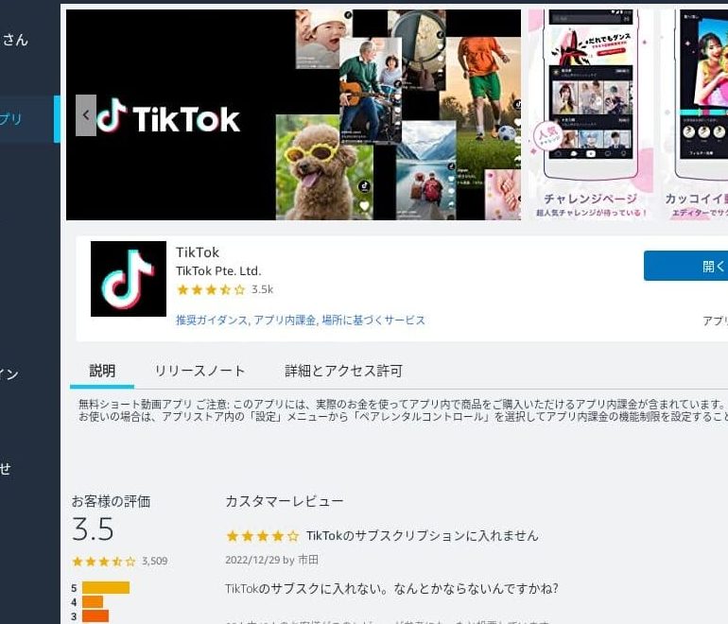Click the star rating beside 3,509
Screen dimensions: 728x624
[104, 562]
